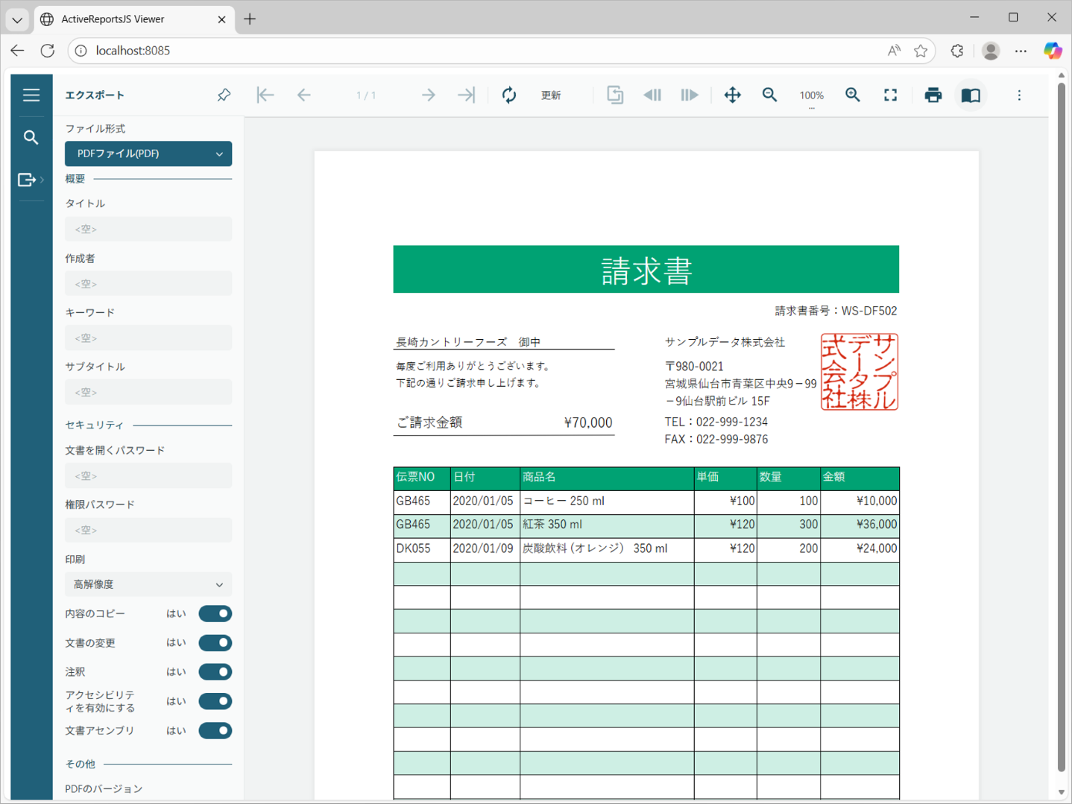Open the ファイル形式 PDF dropdown
This screenshot has width=1072, height=804.
point(148,153)
